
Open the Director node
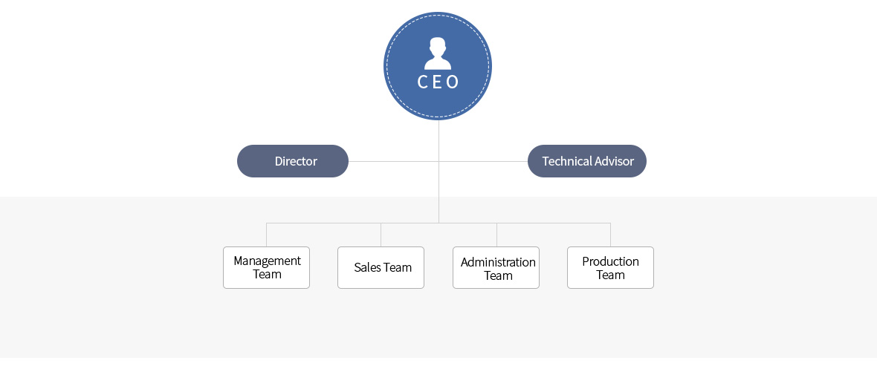point(293,161)
